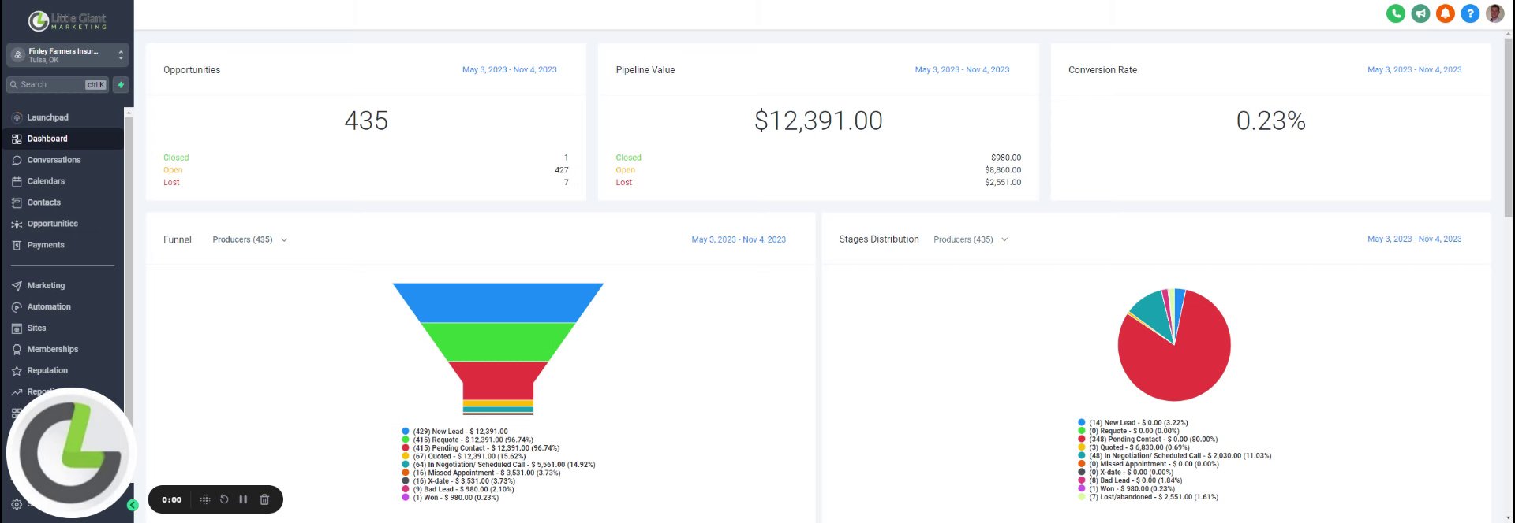Open the Conversion Rate date range picker
The height and width of the screenshot is (523, 1515).
point(1414,70)
